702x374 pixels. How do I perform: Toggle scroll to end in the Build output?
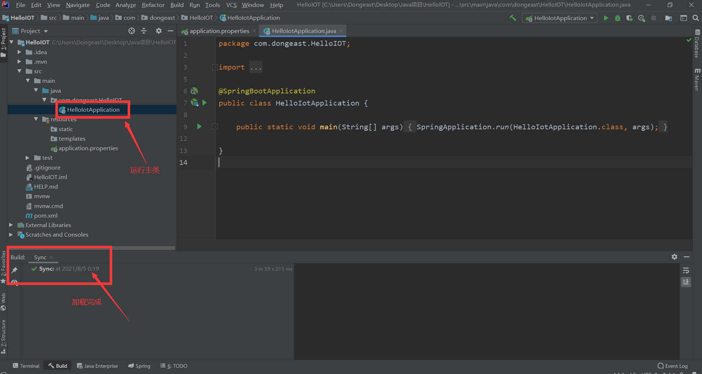point(686,282)
